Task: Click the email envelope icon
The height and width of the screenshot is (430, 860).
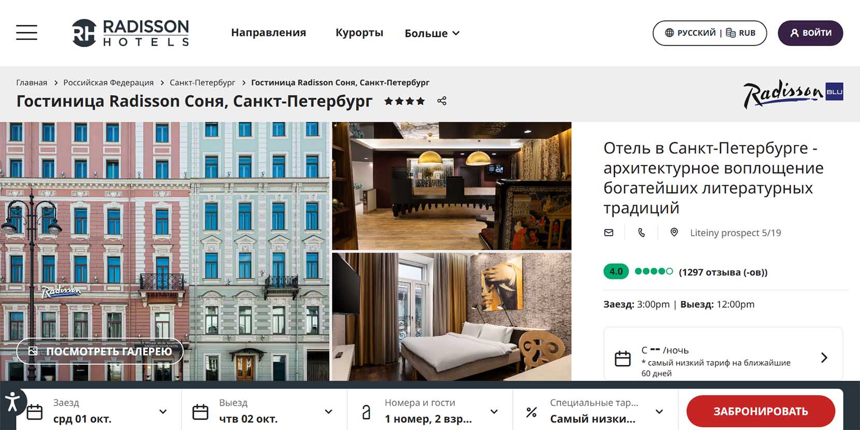Action: click(x=609, y=233)
